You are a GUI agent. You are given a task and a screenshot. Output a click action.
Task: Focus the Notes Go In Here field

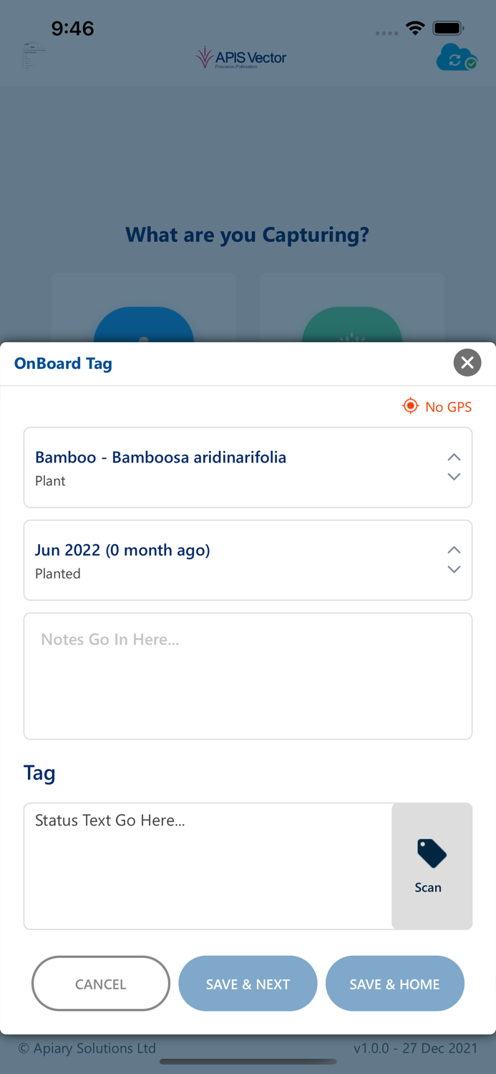pyautogui.click(x=248, y=675)
